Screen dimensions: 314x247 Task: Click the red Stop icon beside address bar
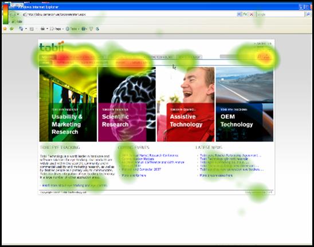coord(252,14)
